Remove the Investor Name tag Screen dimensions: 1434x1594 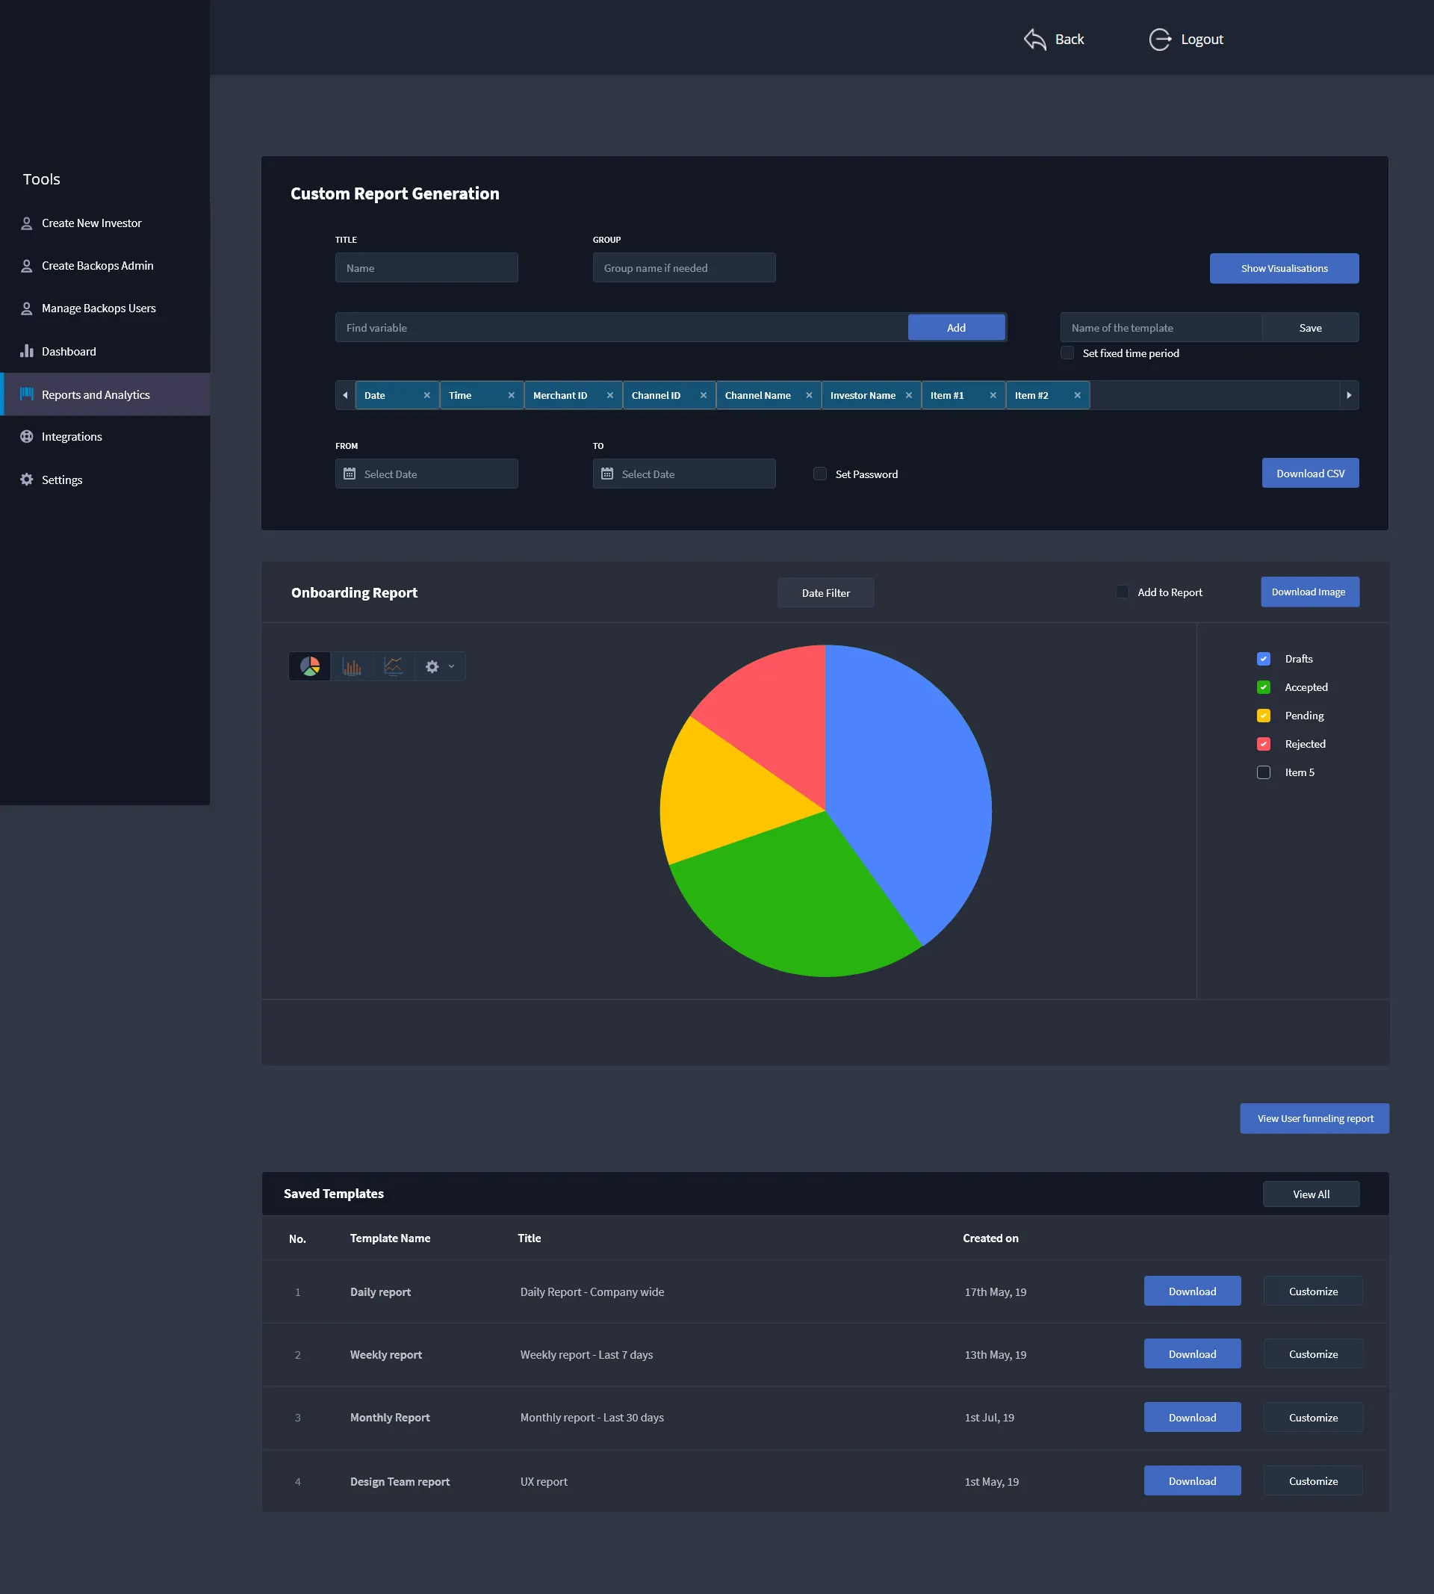click(908, 396)
